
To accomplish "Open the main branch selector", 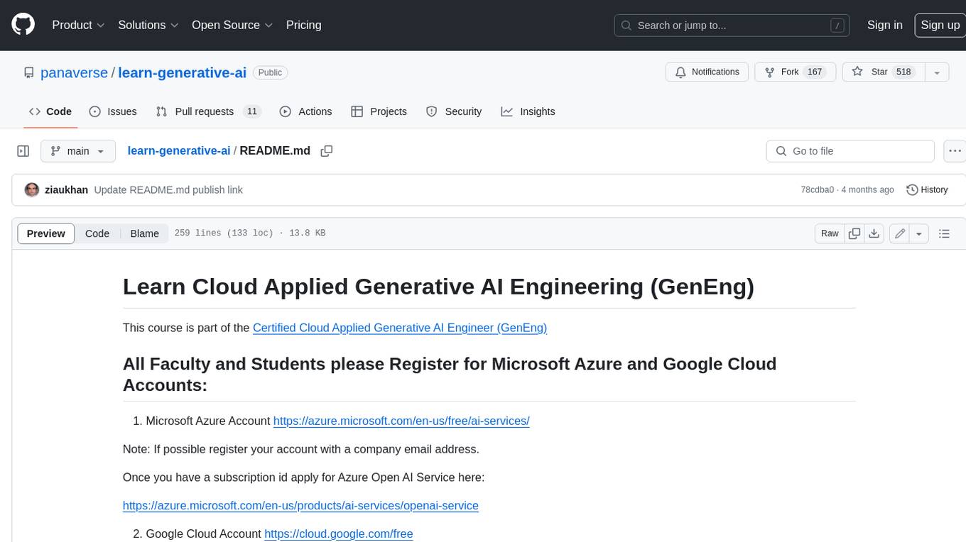I will [x=77, y=151].
